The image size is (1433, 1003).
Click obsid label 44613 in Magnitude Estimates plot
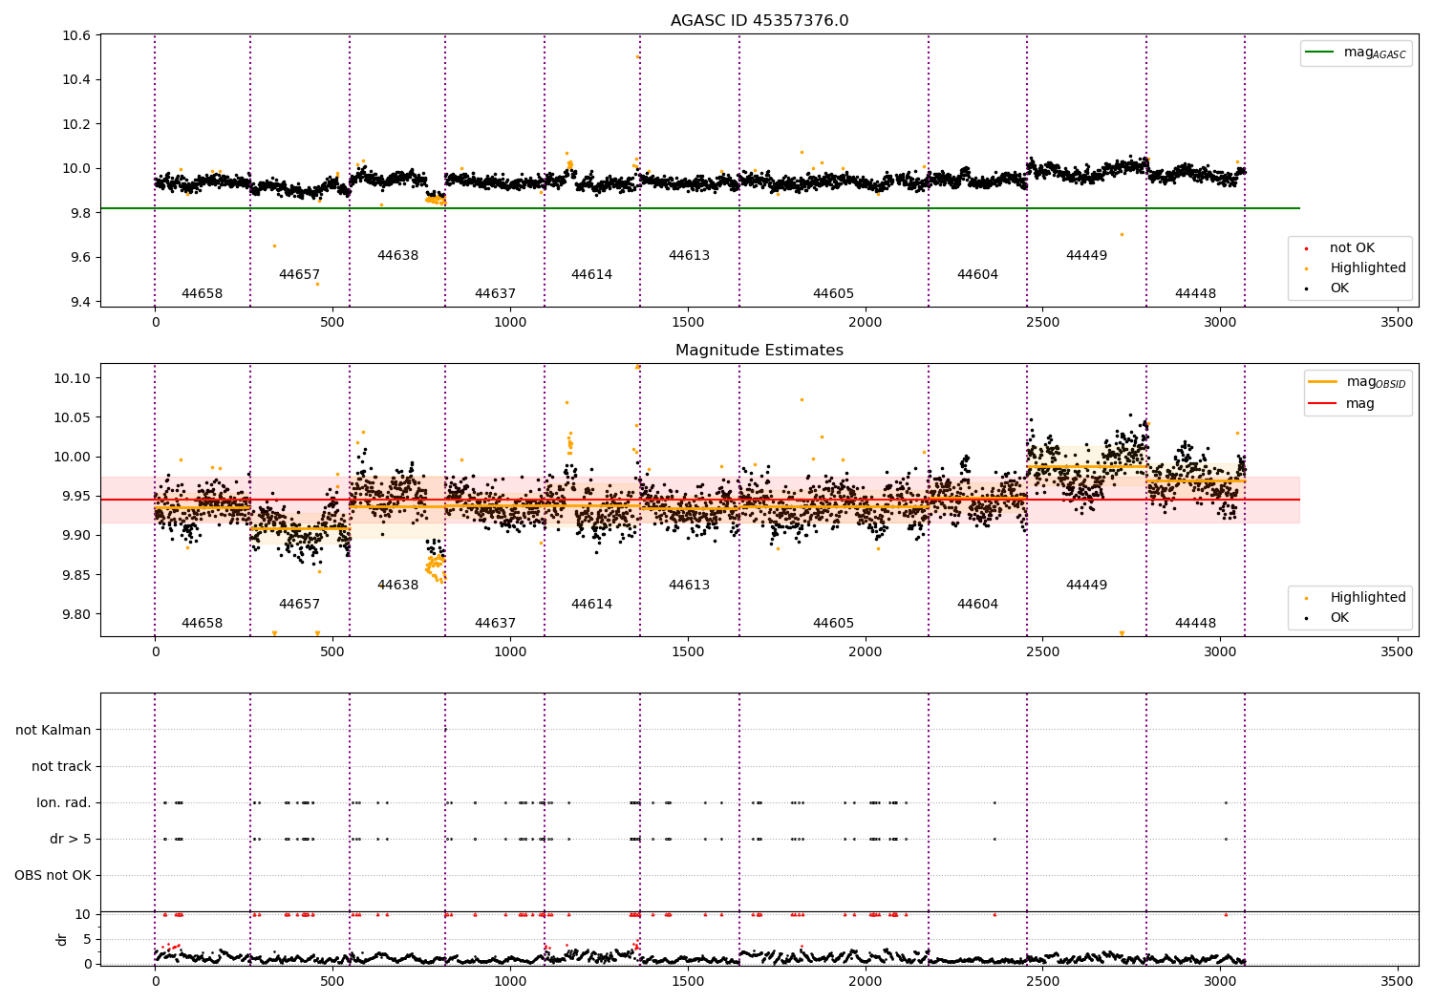pyautogui.click(x=689, y=586)
